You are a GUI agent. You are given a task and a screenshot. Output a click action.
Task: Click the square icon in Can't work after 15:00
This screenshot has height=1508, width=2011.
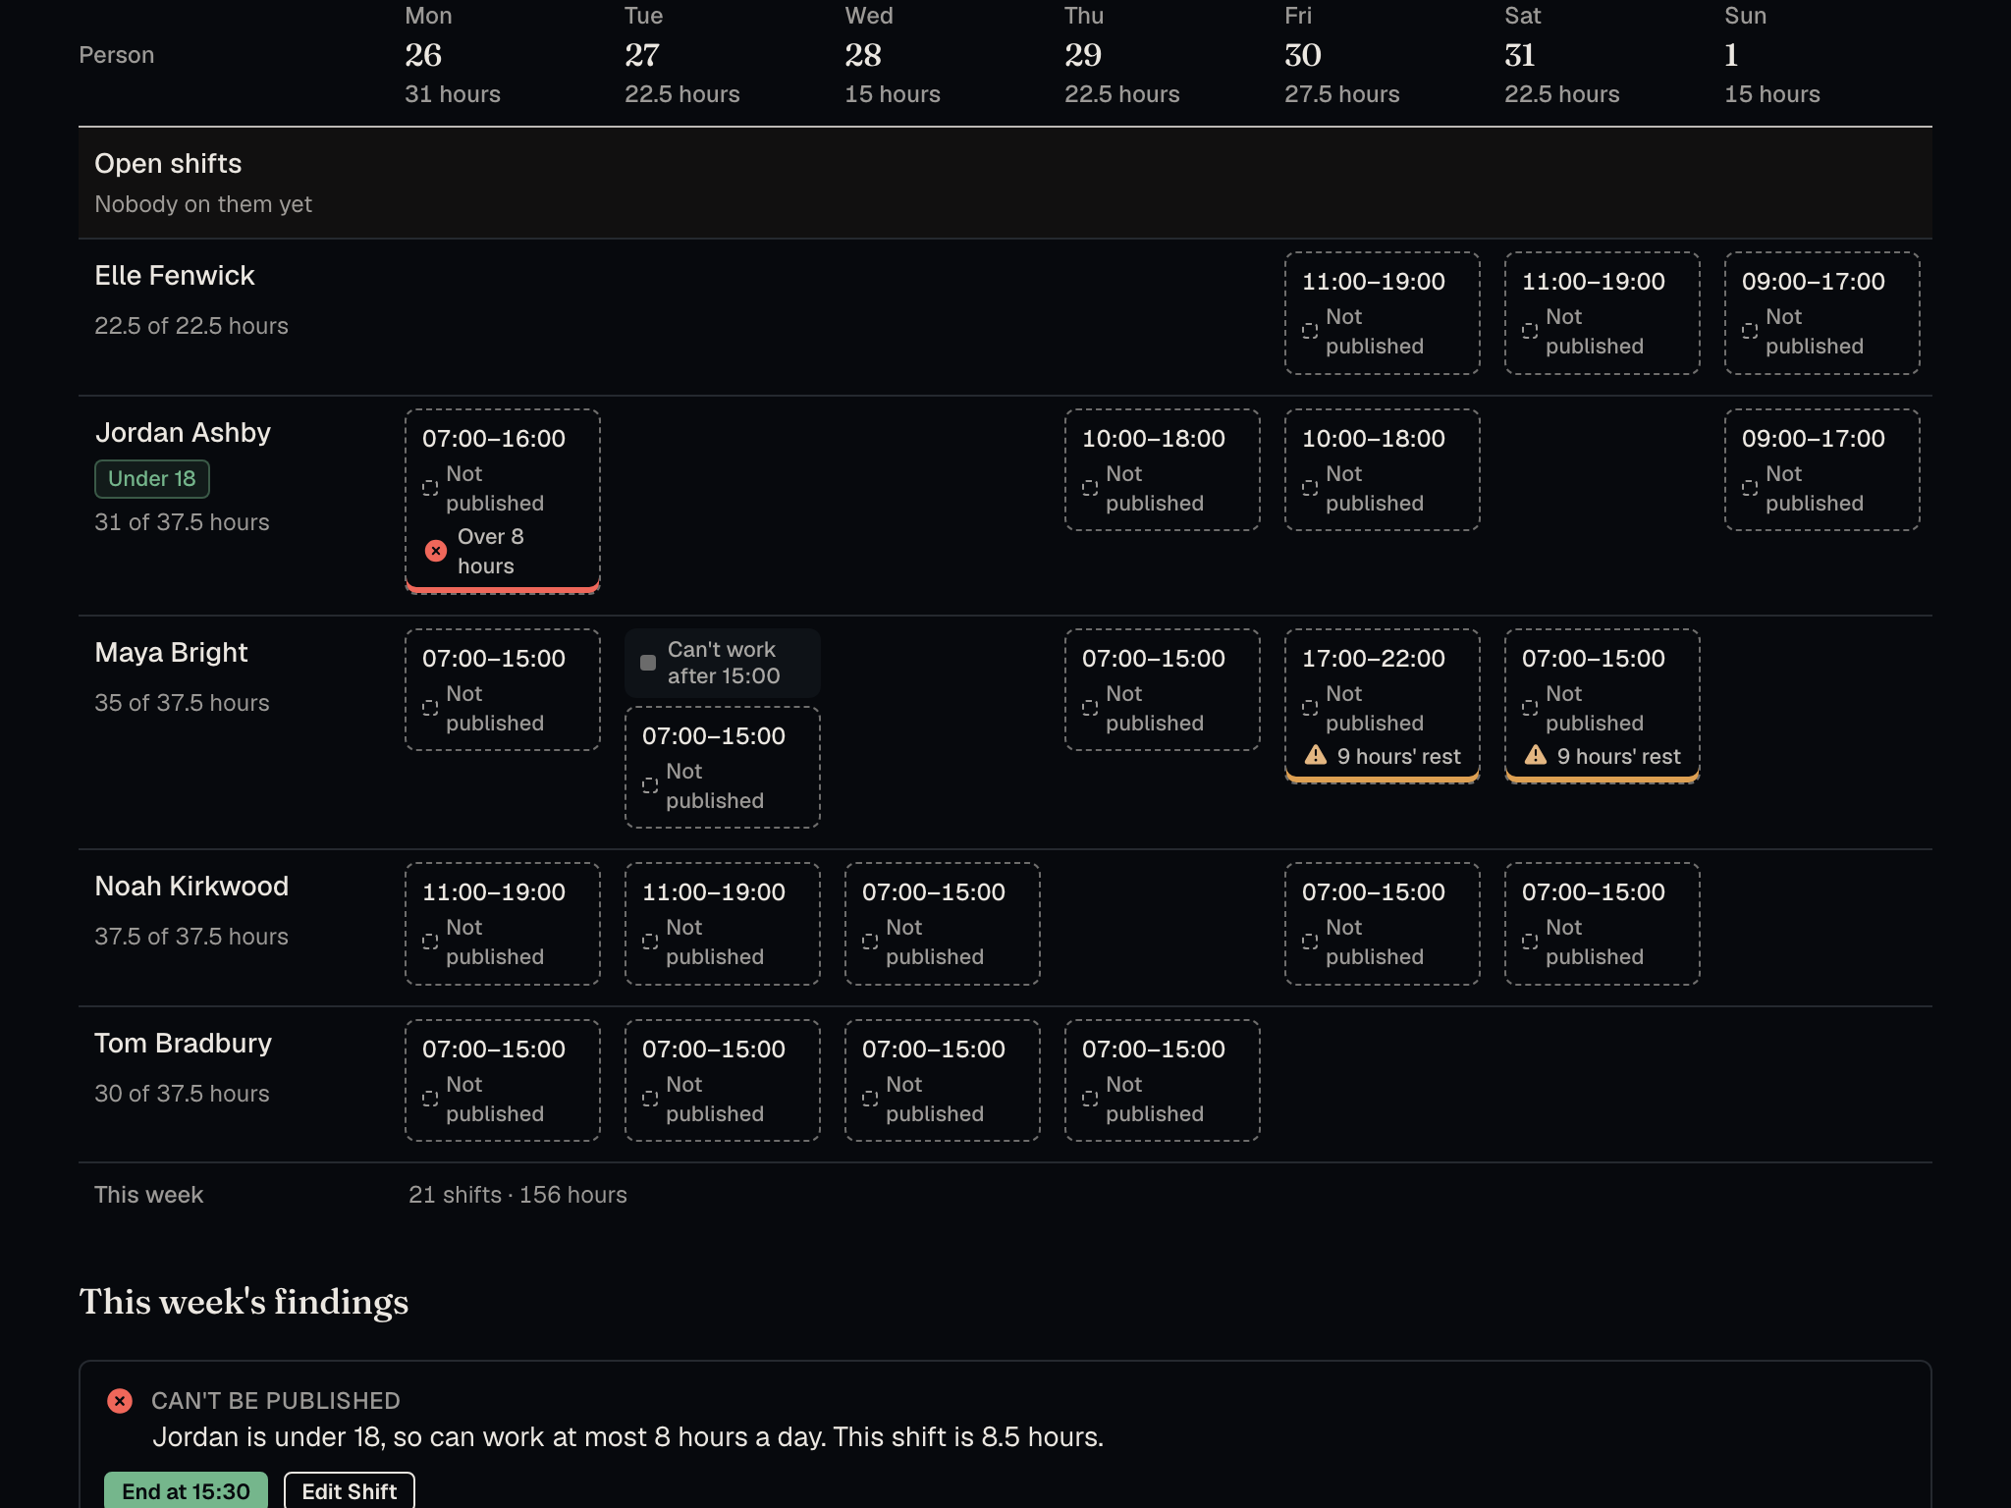[x=648, y=663]
